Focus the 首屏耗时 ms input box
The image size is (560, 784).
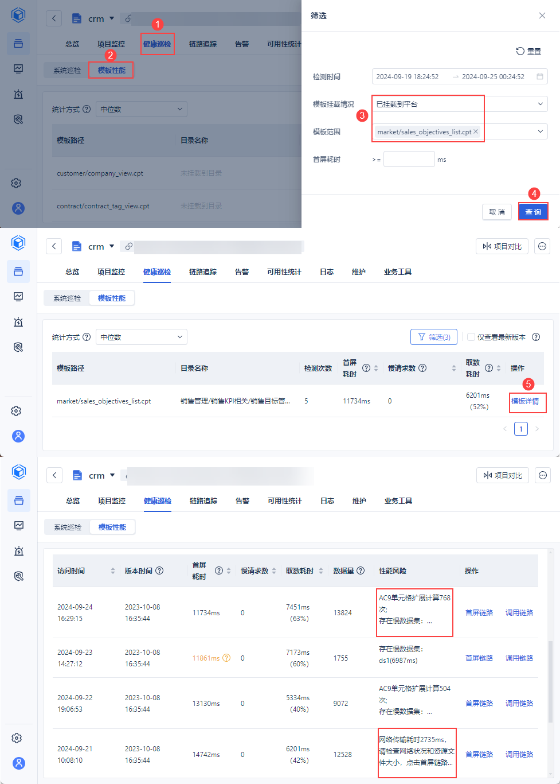[409, 159]
